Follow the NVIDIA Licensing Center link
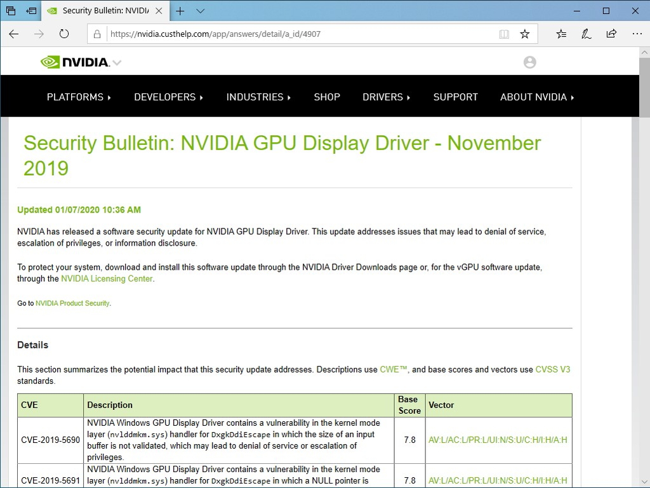The width and height of the screenshot is (650, 488). (107, 279)
